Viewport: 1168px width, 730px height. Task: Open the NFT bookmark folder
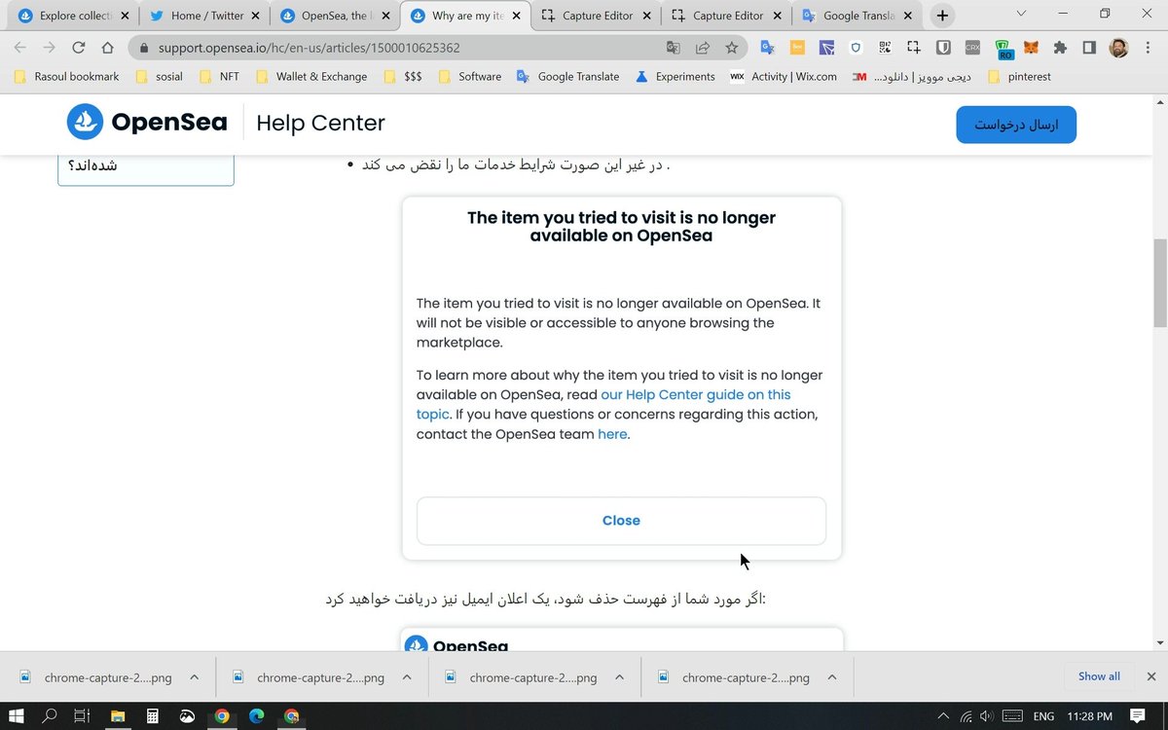(219, 77)
